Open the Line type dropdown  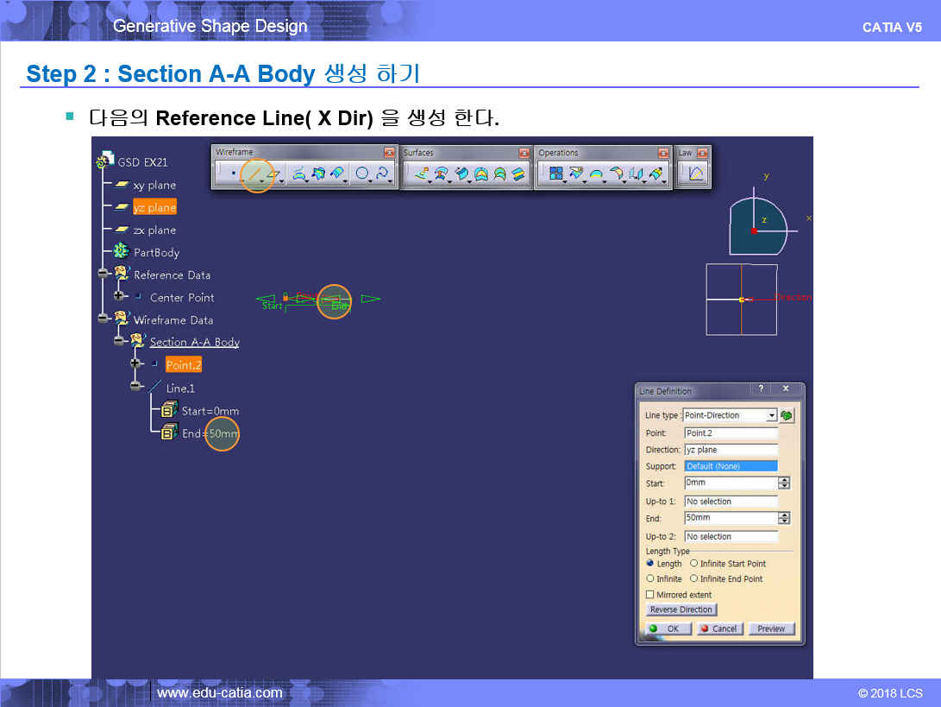click(x=771, y=415)
